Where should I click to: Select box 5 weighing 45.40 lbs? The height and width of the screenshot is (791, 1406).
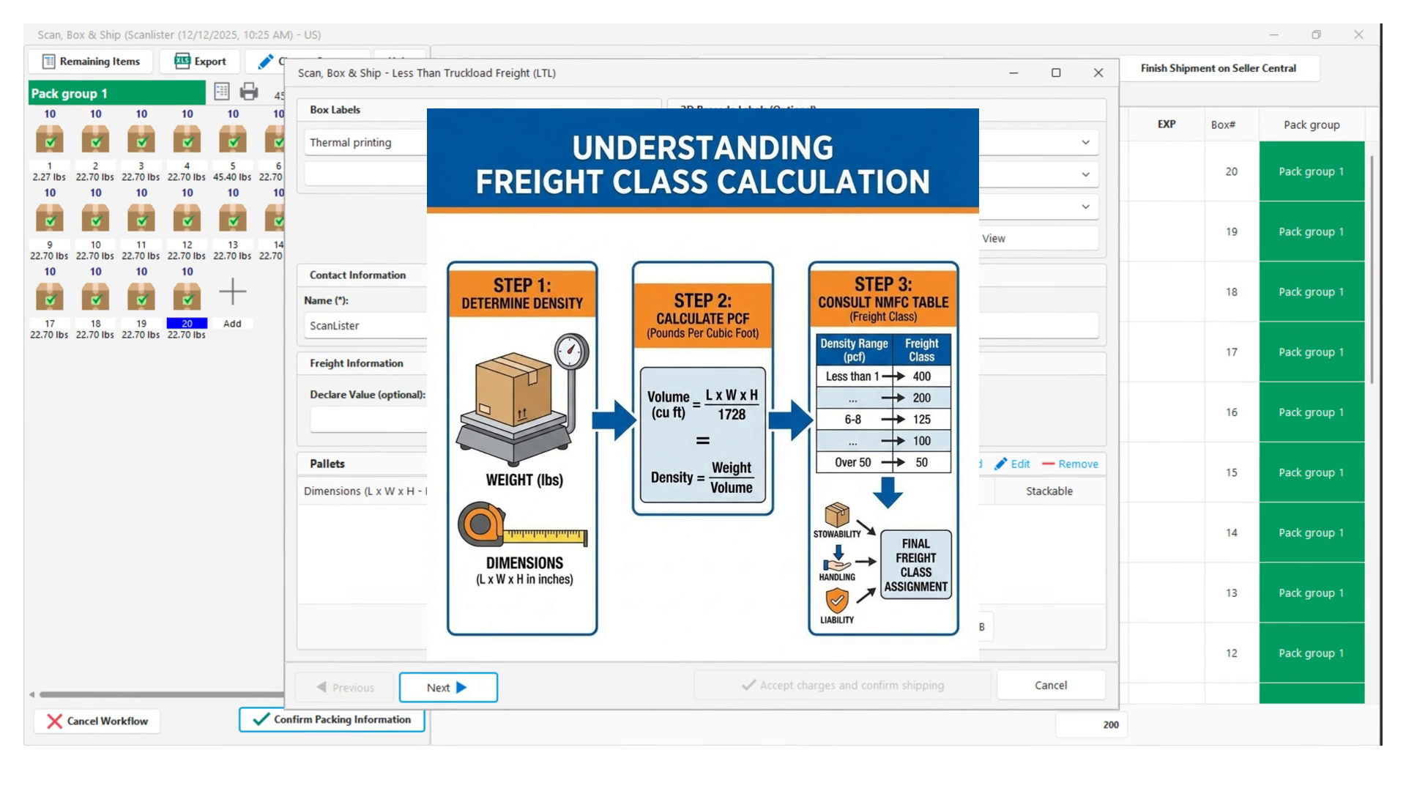(x=233, y=139)
